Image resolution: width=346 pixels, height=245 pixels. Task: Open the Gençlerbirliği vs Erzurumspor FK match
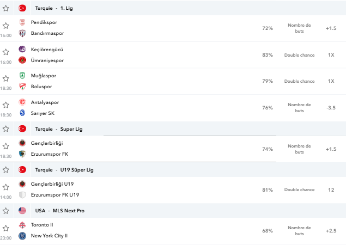coord(173,149)
